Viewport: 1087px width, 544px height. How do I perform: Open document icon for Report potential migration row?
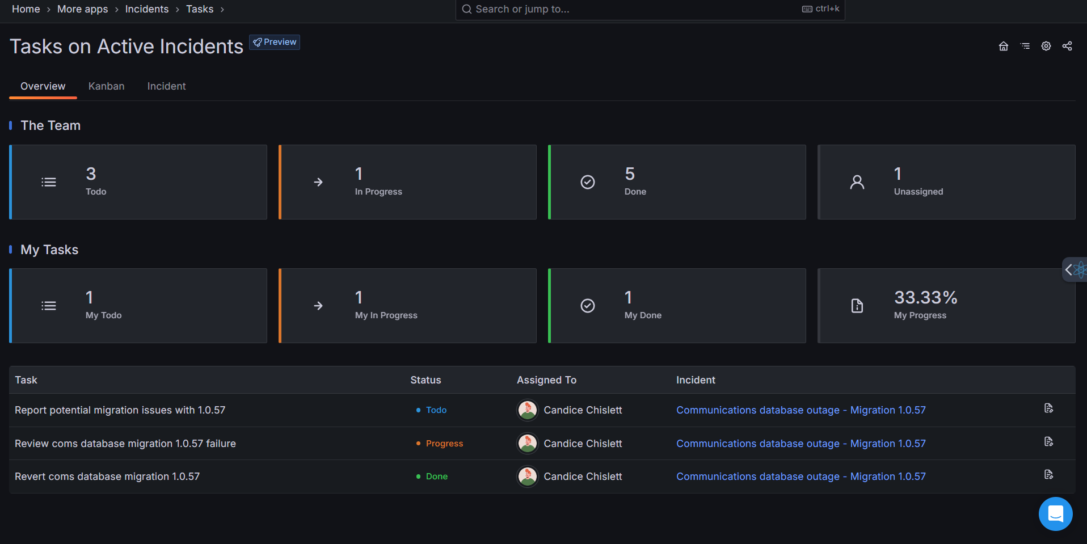tap(1048, 408)
